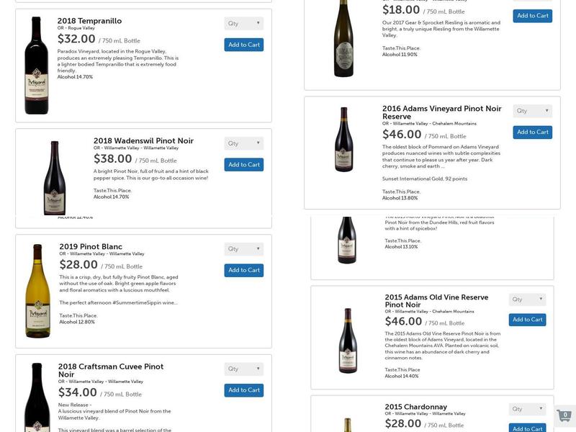
Task: Open the Qty dropdown for 2016 Adams Vineyard Pinot Noir Reserve
Action: pyautogui.click(x=531, y=110)
